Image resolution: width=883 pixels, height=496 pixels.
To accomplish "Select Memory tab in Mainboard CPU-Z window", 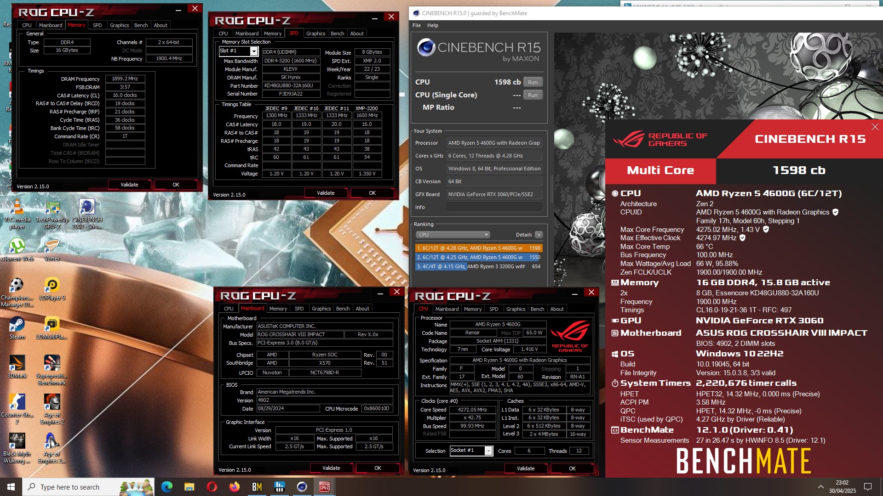I will click(278, 309).
